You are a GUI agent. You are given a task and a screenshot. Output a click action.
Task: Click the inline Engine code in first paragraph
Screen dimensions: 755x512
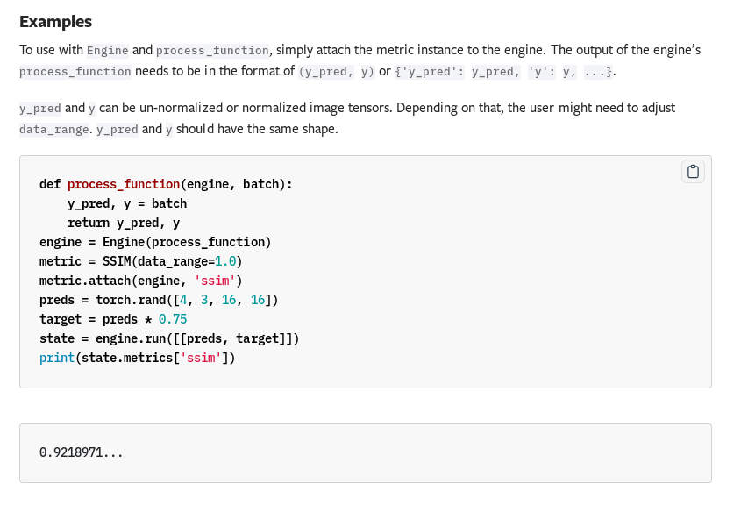click(109, 50)
